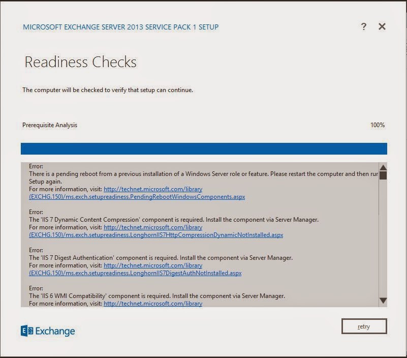Open technet link under Digest Authentication error
407x358 pixels.
[x=153, y=265]
